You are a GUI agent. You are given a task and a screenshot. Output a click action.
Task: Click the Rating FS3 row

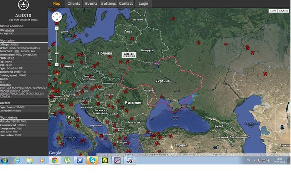(x=24, y=33)
